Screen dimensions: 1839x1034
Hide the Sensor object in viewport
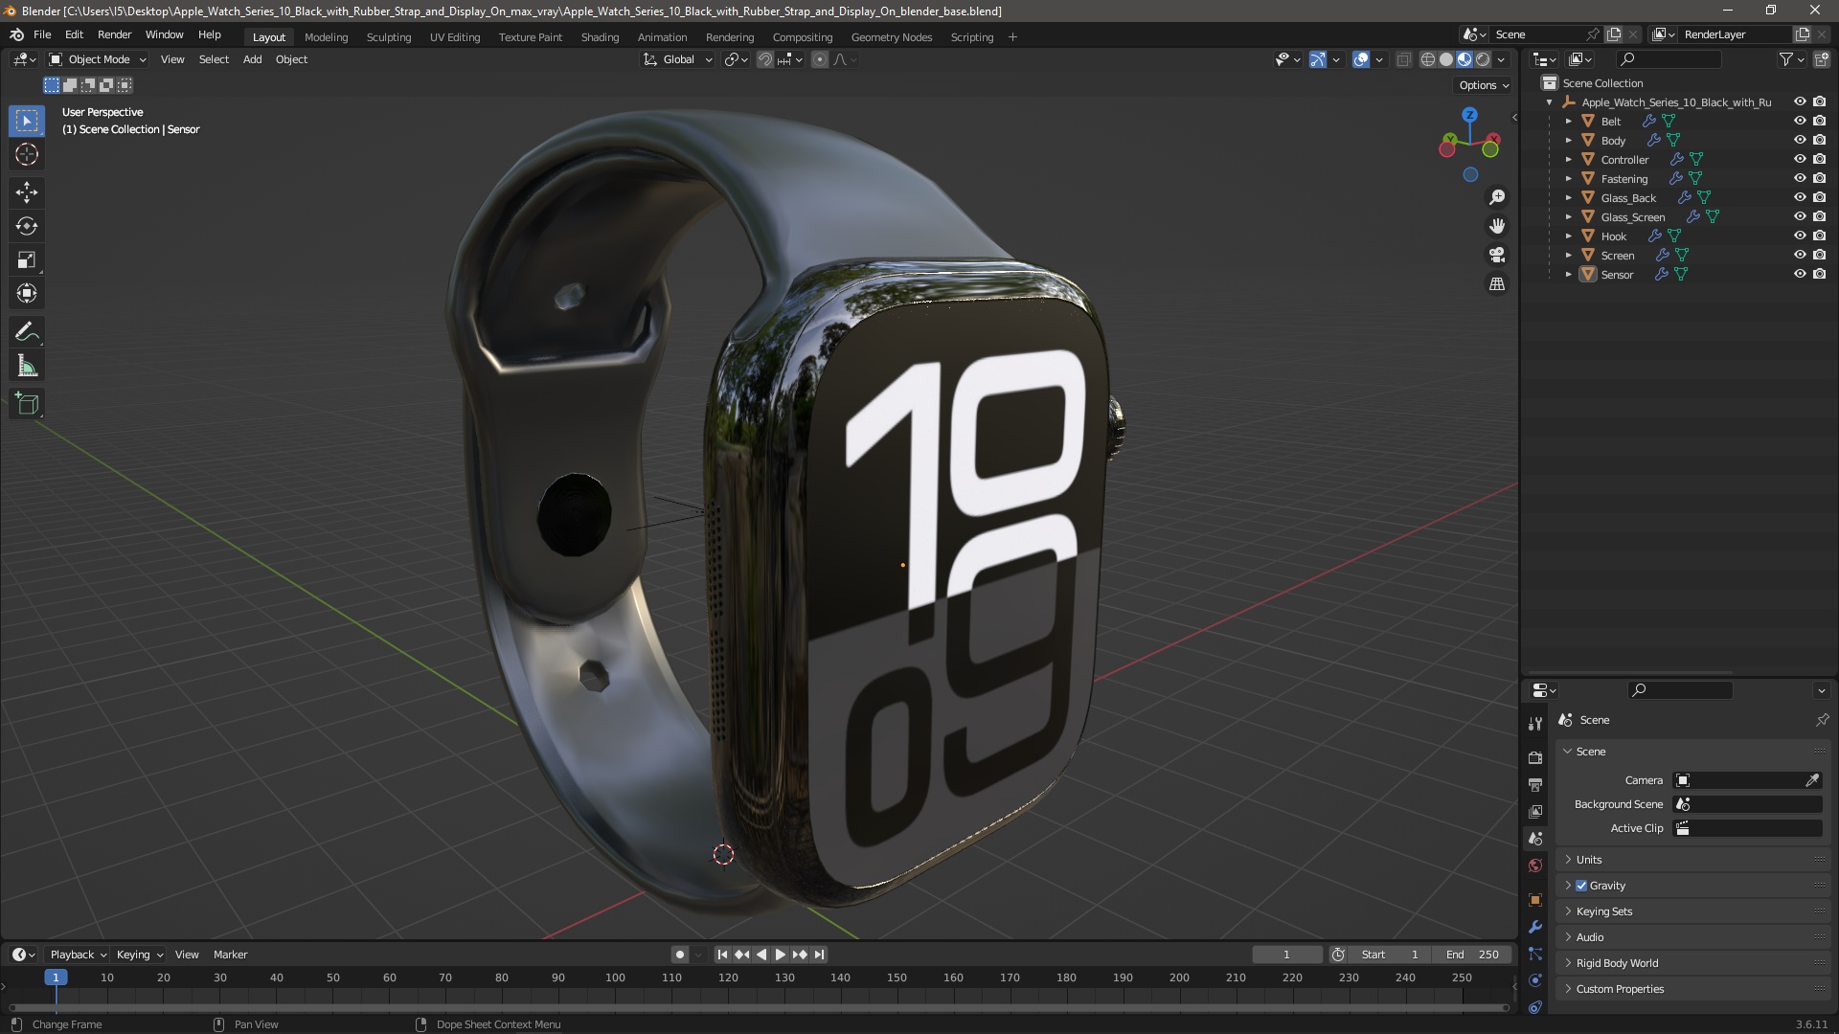pos(1800,274)
